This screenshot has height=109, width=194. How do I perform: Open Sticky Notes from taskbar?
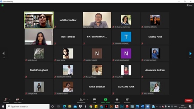[96, 106]
